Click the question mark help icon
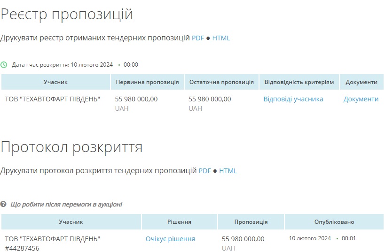The height and width of the screenshot is (252, 385). pyautogui.click(x=3, y=204)
